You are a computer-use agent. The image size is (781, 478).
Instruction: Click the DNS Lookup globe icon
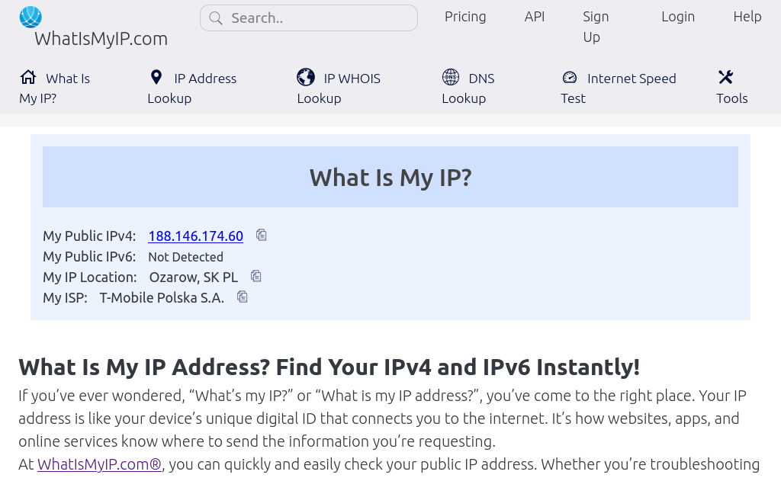[451, 77]
